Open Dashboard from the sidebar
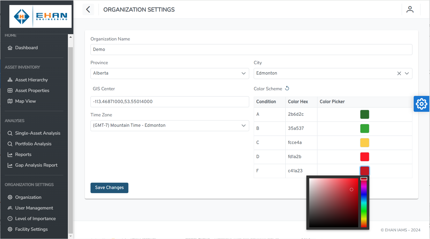Screen dimensions: 430x239 tap(26, 48)
